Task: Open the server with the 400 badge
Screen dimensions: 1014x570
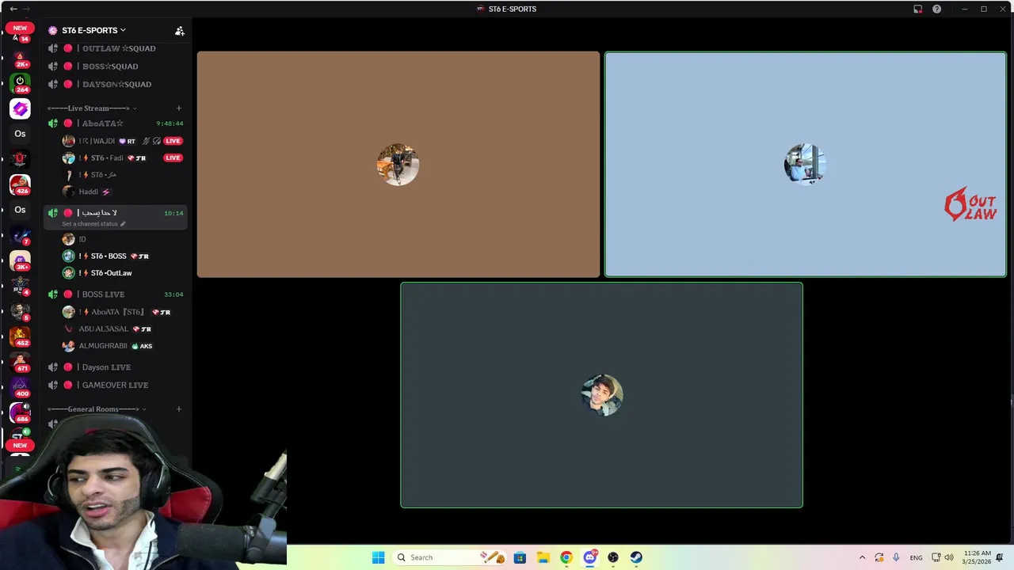Action: [x=20, y=387]
